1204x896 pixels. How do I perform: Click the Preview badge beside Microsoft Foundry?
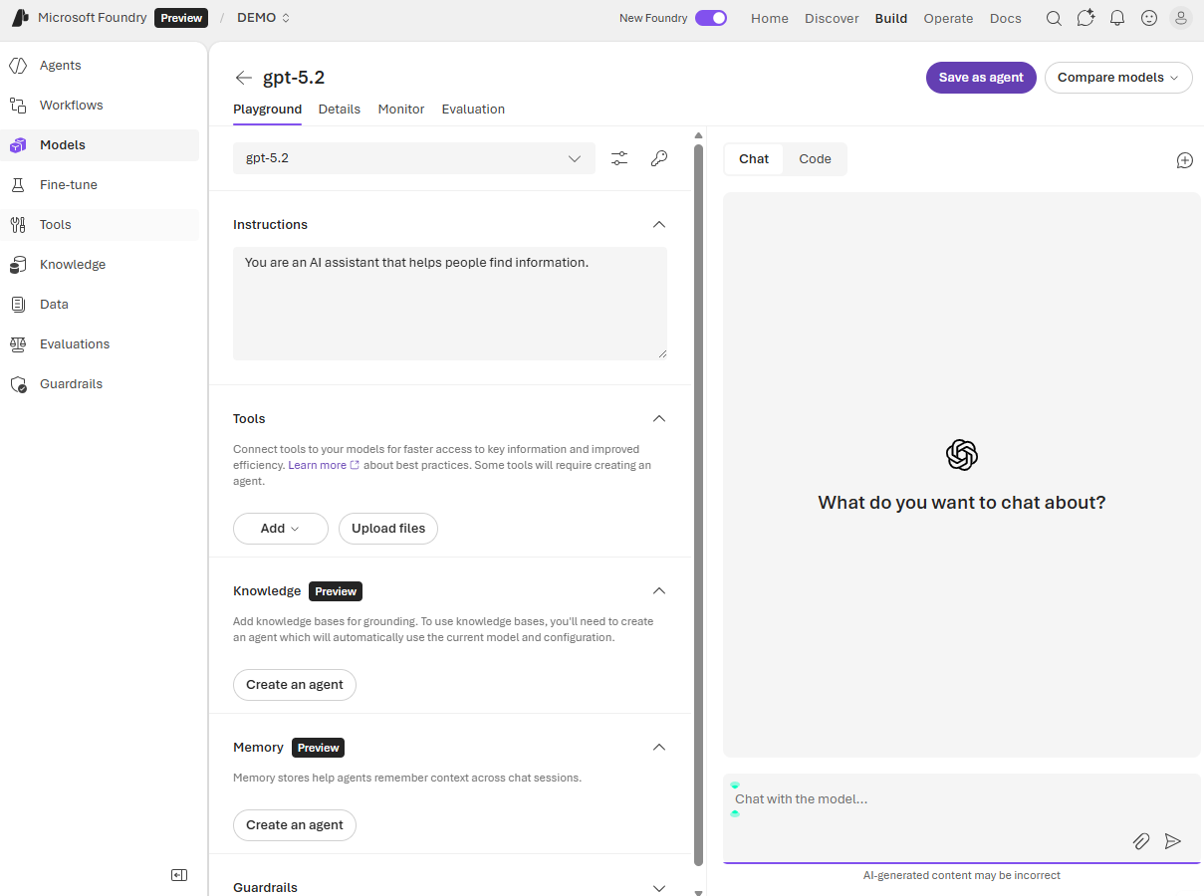click(x=181, y=18)
